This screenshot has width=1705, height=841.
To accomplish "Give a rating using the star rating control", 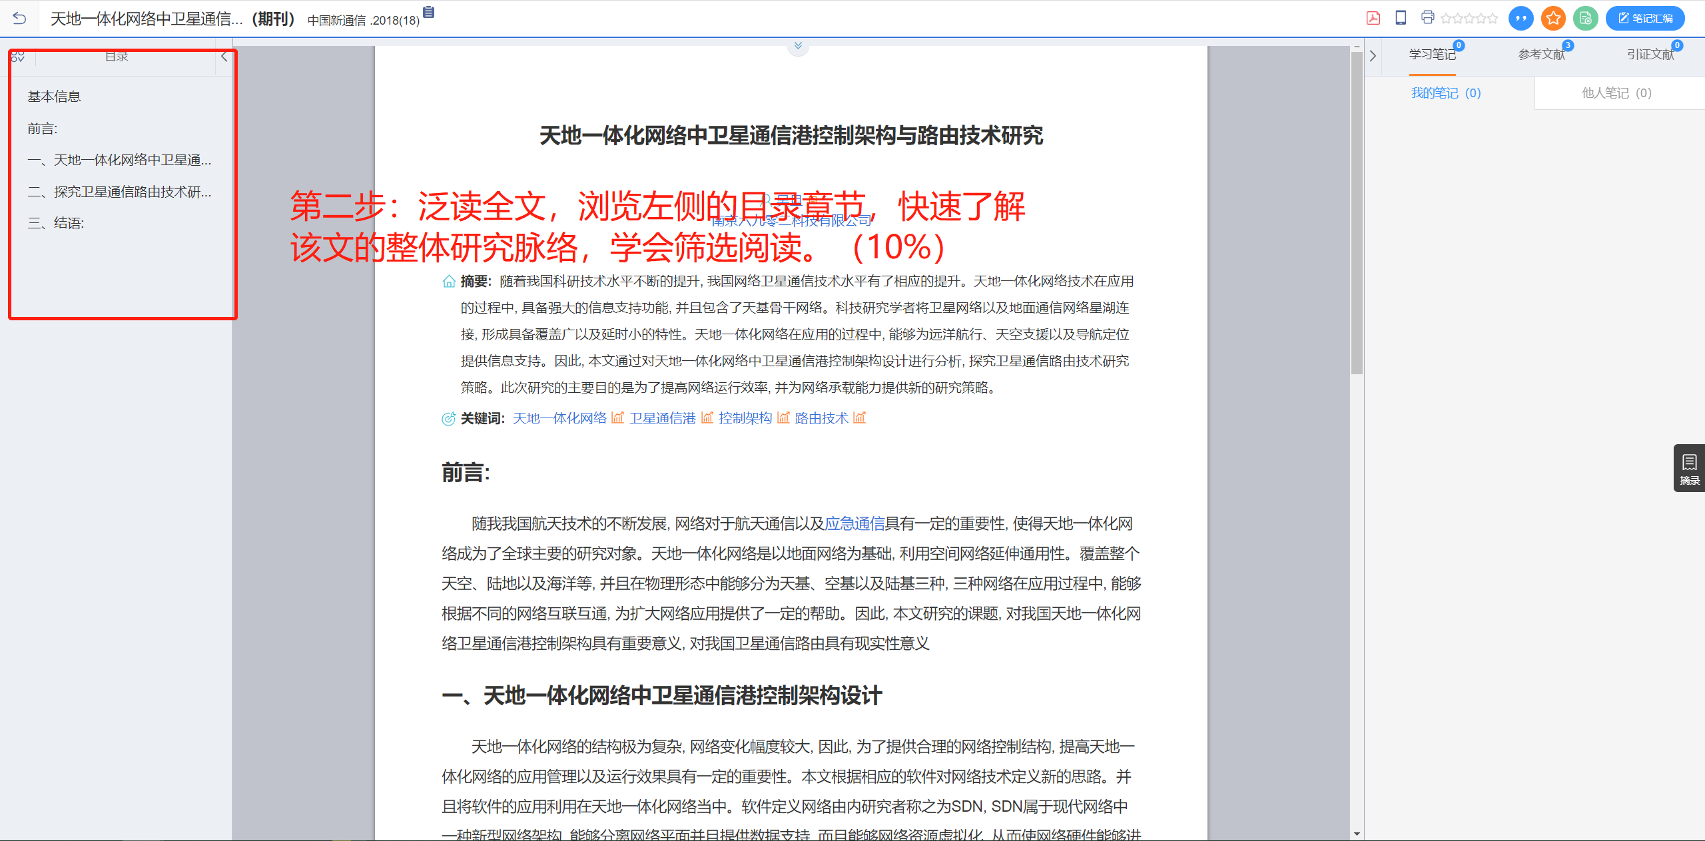I will pos(1469,19).
